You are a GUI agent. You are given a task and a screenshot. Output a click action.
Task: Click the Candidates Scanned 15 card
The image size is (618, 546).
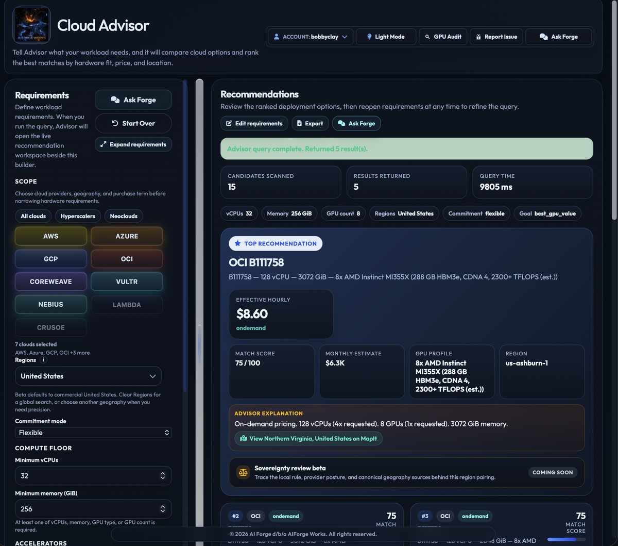point(281,182)
